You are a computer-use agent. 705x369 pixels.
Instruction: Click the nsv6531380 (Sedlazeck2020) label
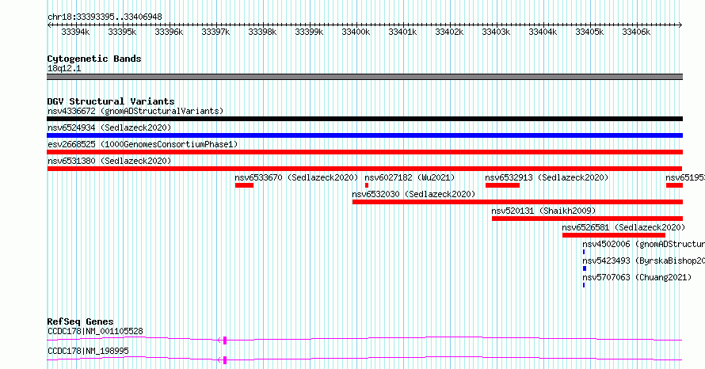(109, 161)
